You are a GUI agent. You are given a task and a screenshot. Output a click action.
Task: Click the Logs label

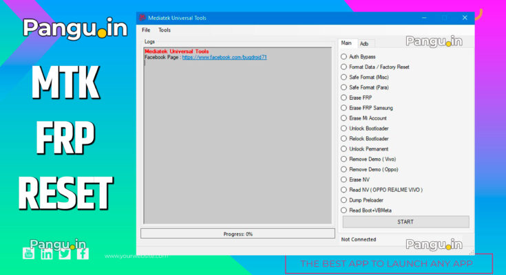(x=149, y=41)
